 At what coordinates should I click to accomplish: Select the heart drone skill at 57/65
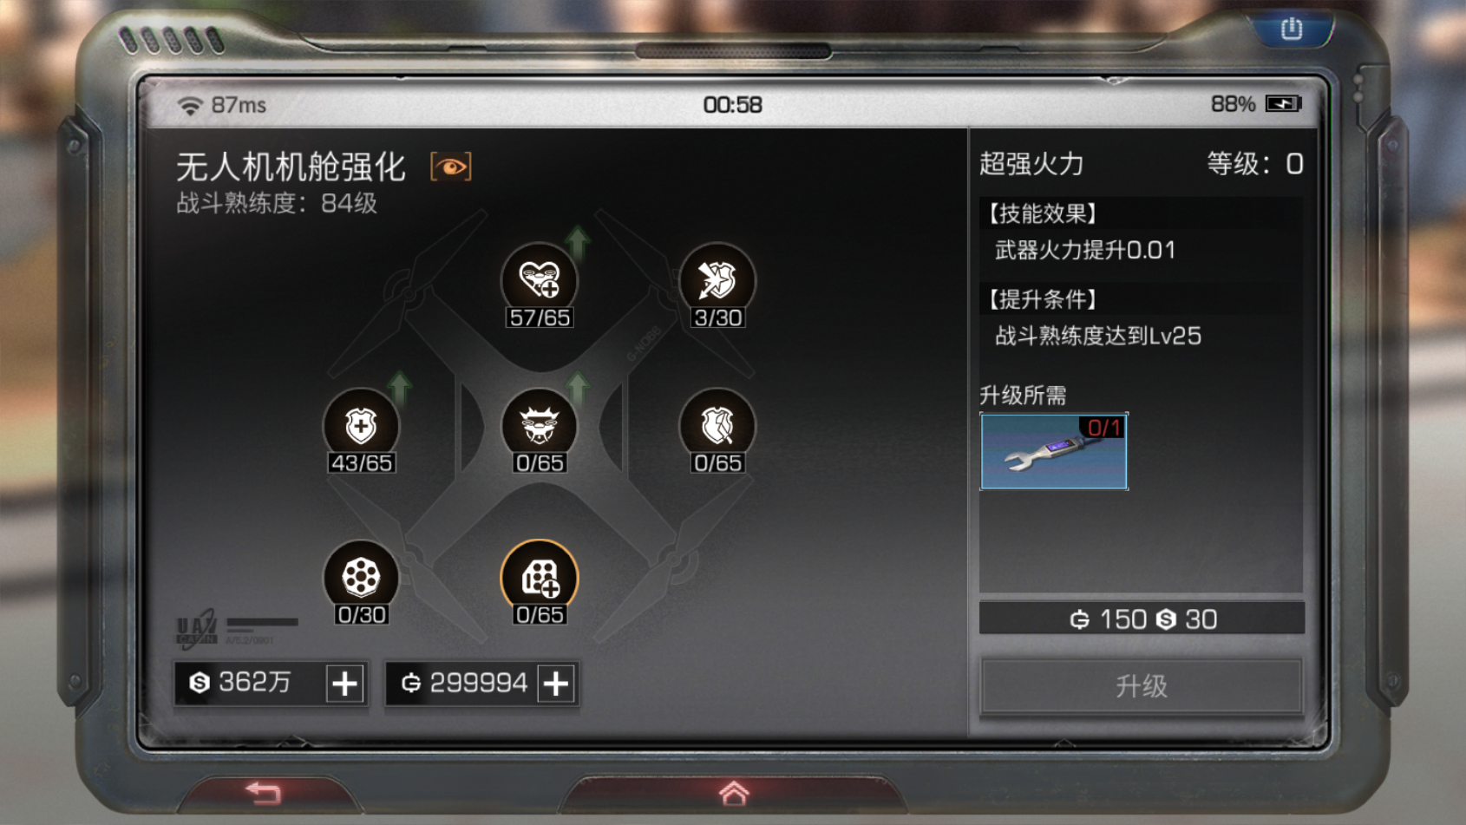tap(539, 280)
